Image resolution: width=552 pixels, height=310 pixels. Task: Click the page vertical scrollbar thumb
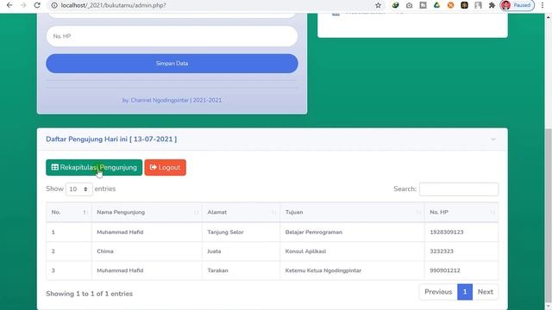[x=549, y=215]
